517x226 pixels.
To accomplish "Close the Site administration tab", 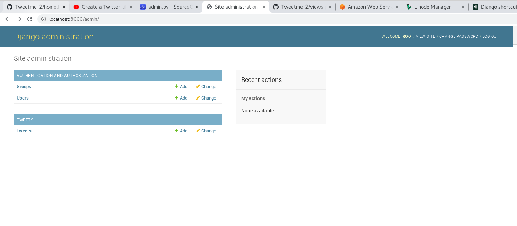I will coord(264,7).
